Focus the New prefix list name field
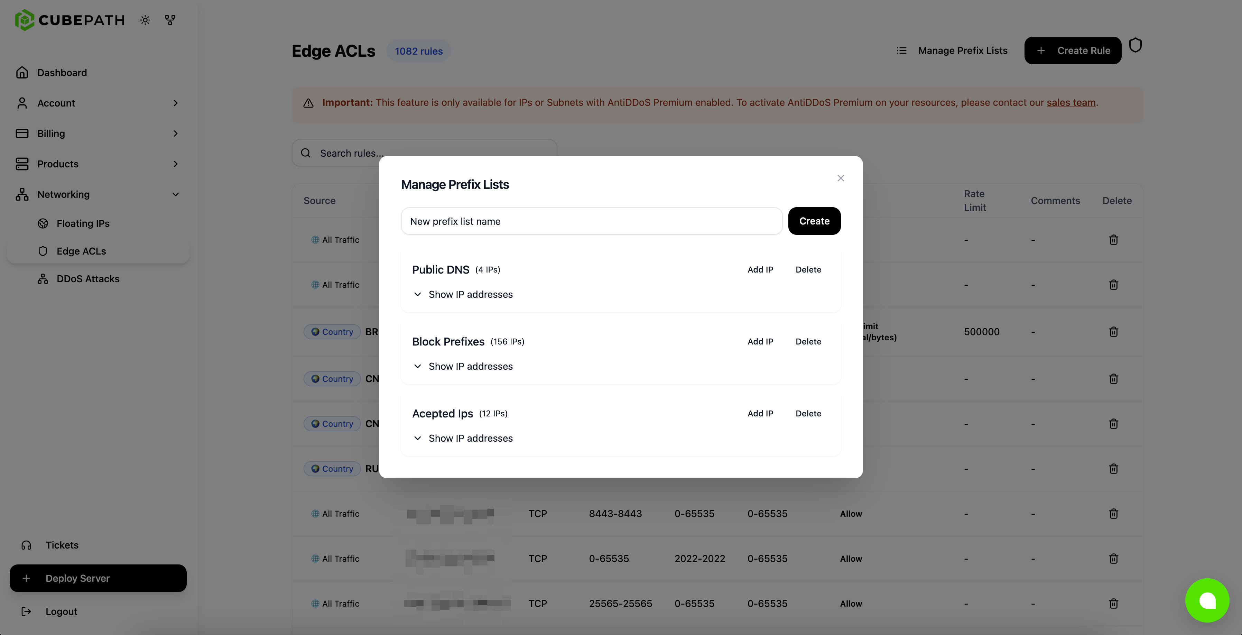This screenshot has width=1242, height=635. tap(591, 221)
